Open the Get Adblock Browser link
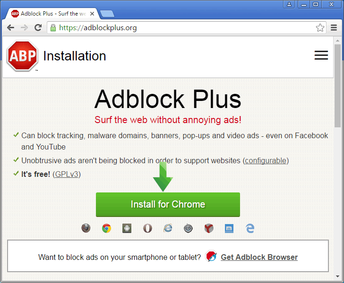Image resolution: width=344 pixels, height=283 pixels. pyautogui.click(x=259, y=257)
